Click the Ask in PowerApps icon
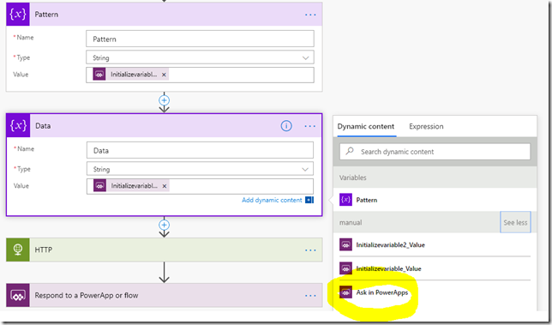The width and height of the screenshot is (552, 325). click(345, 292)
